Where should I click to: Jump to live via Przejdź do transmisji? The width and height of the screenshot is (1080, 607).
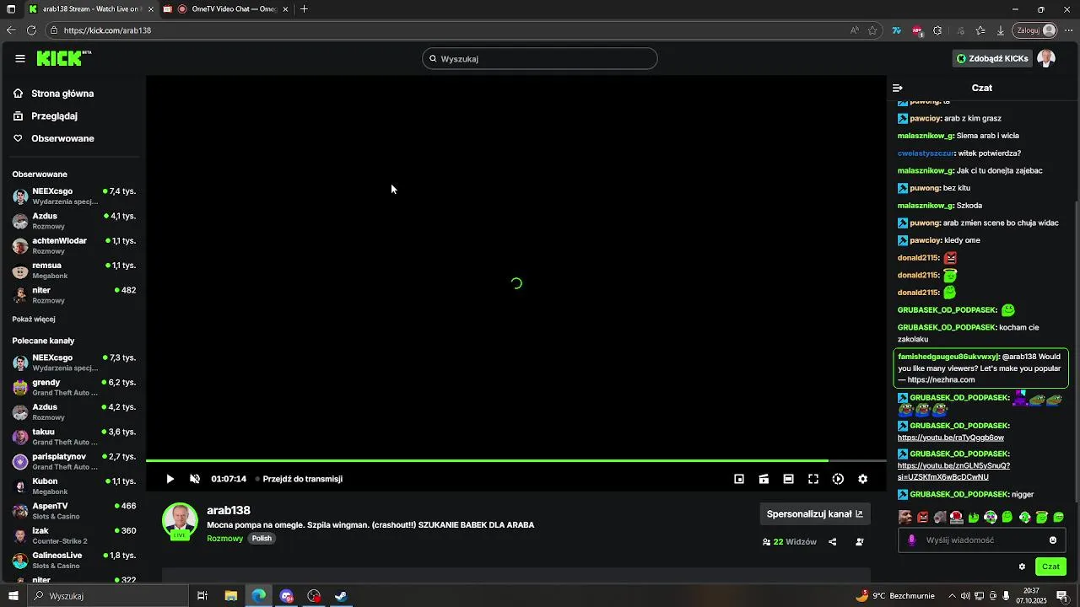(x=302, y=479)
